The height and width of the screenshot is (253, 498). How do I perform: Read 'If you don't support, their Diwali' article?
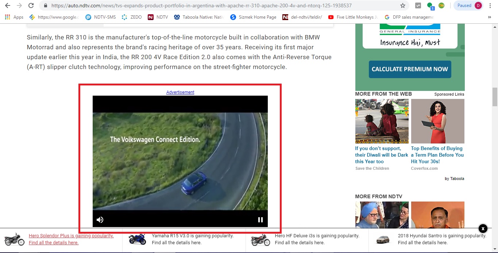click(382, 155)
